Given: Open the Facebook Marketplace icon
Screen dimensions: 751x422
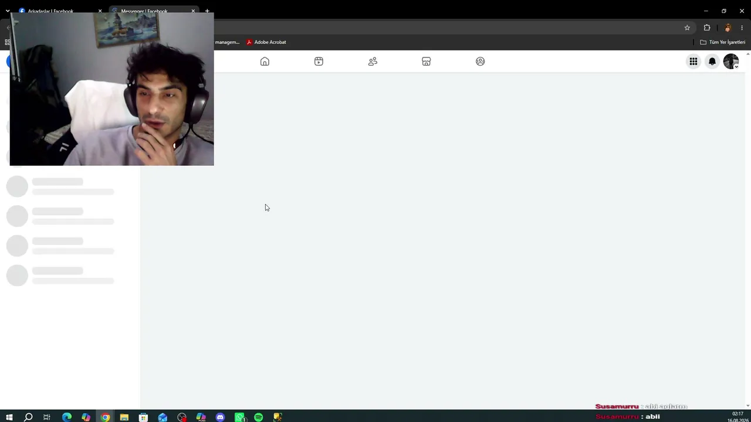Looking at the screenshot, I should (x=427, y=62).
